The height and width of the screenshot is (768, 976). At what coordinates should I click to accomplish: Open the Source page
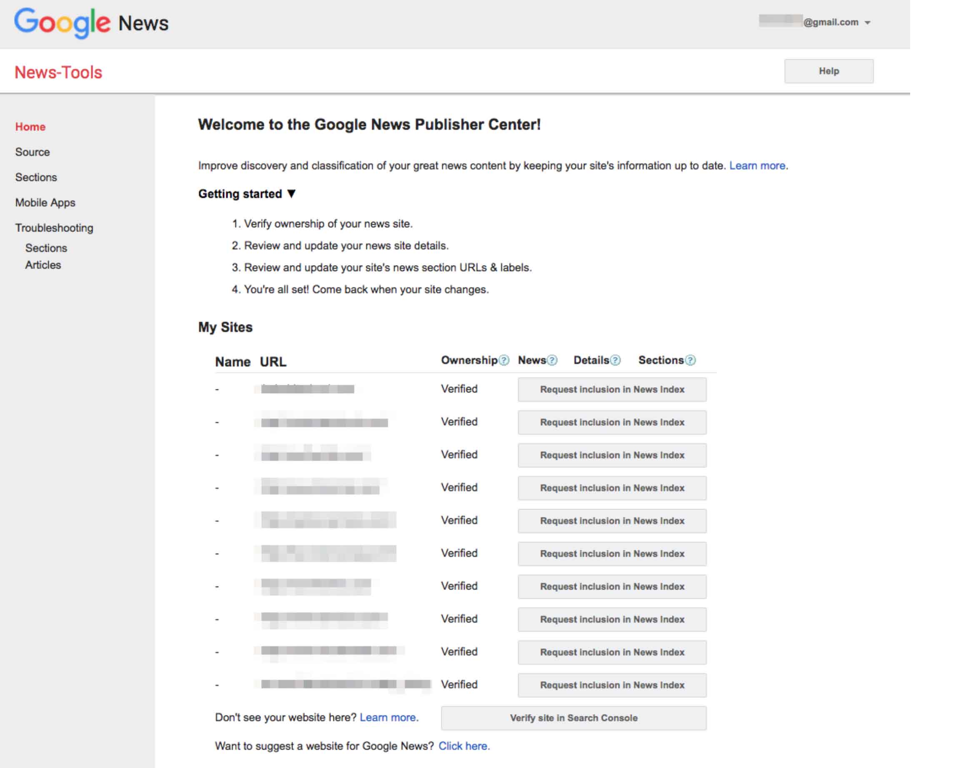33,151
